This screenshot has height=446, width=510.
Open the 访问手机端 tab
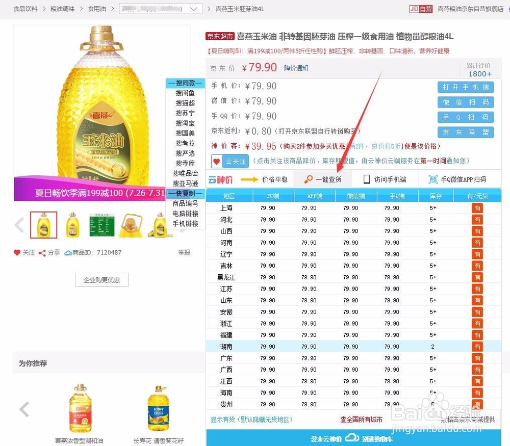pos(385,179)
